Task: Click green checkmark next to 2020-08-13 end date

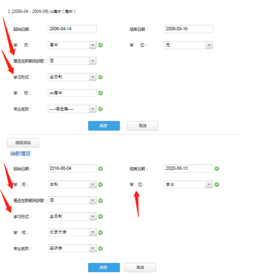Action: click(217, 169)
